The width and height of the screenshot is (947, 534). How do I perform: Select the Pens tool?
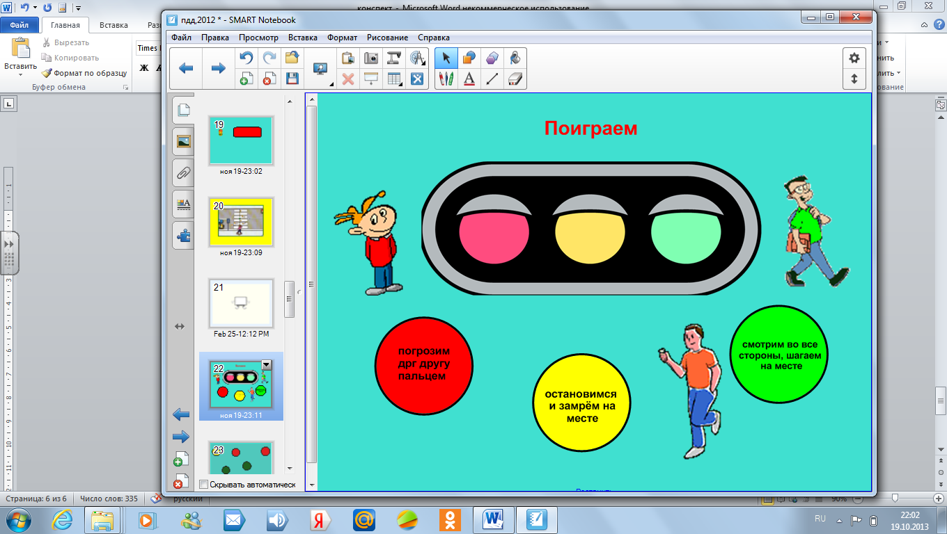[446, 79]
